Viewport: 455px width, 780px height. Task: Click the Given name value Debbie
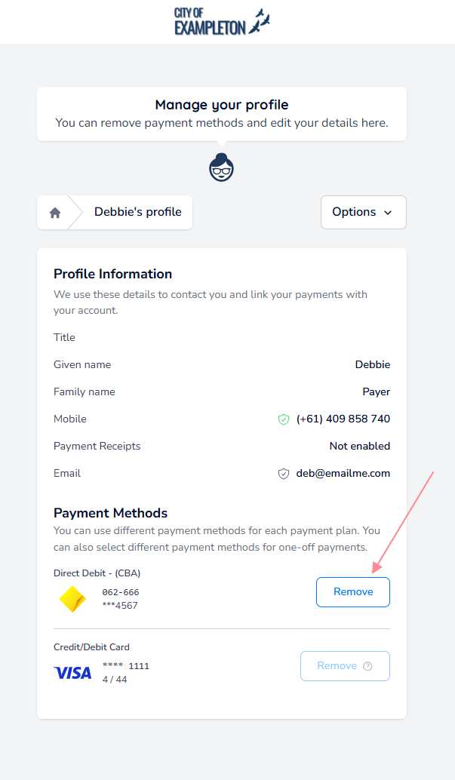(372, 365)
